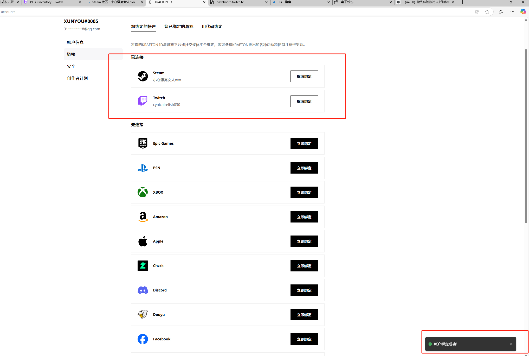
Task: Link Chzzk with 立即绑定
Action: point(304,266)
